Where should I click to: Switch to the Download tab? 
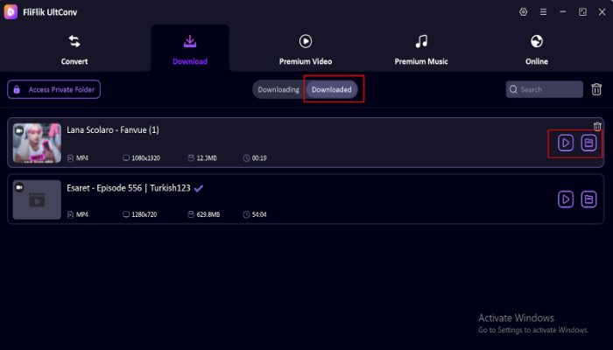click(x=190, y=50)
